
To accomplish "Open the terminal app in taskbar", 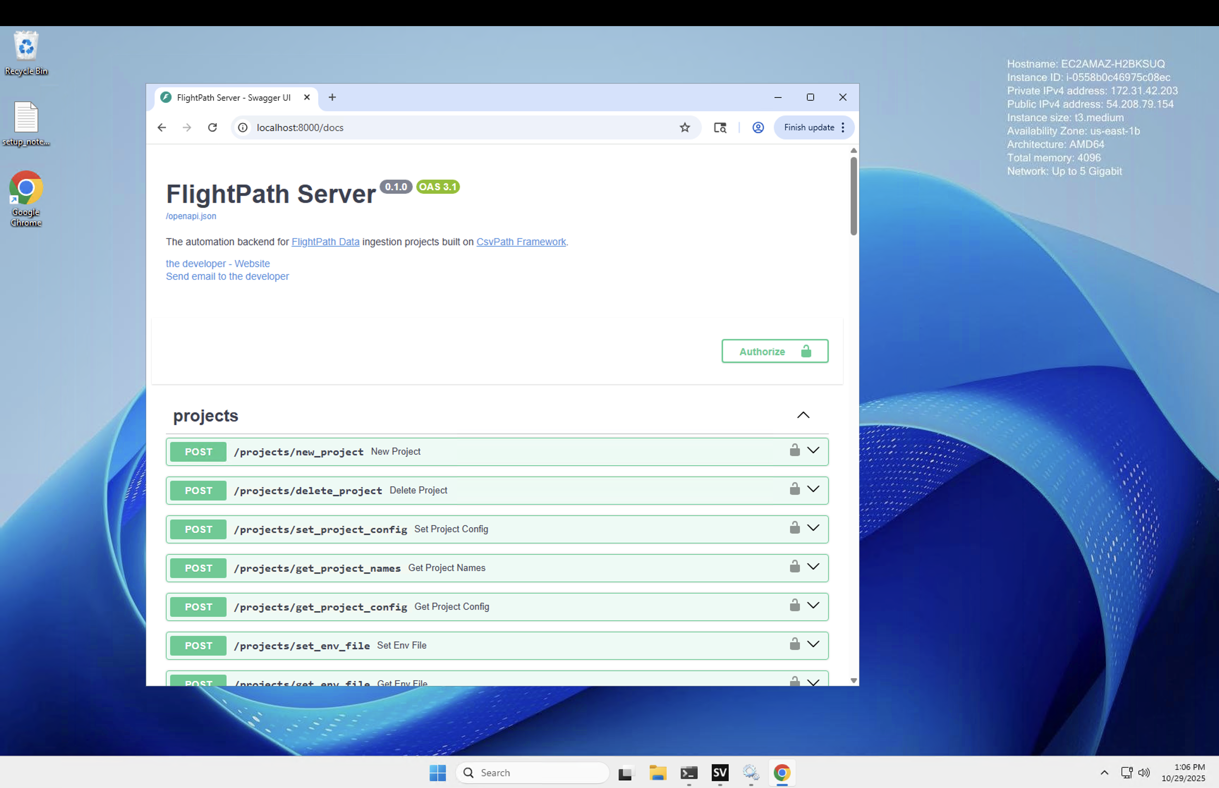I will pyautogui.click(x=689, y=772).
